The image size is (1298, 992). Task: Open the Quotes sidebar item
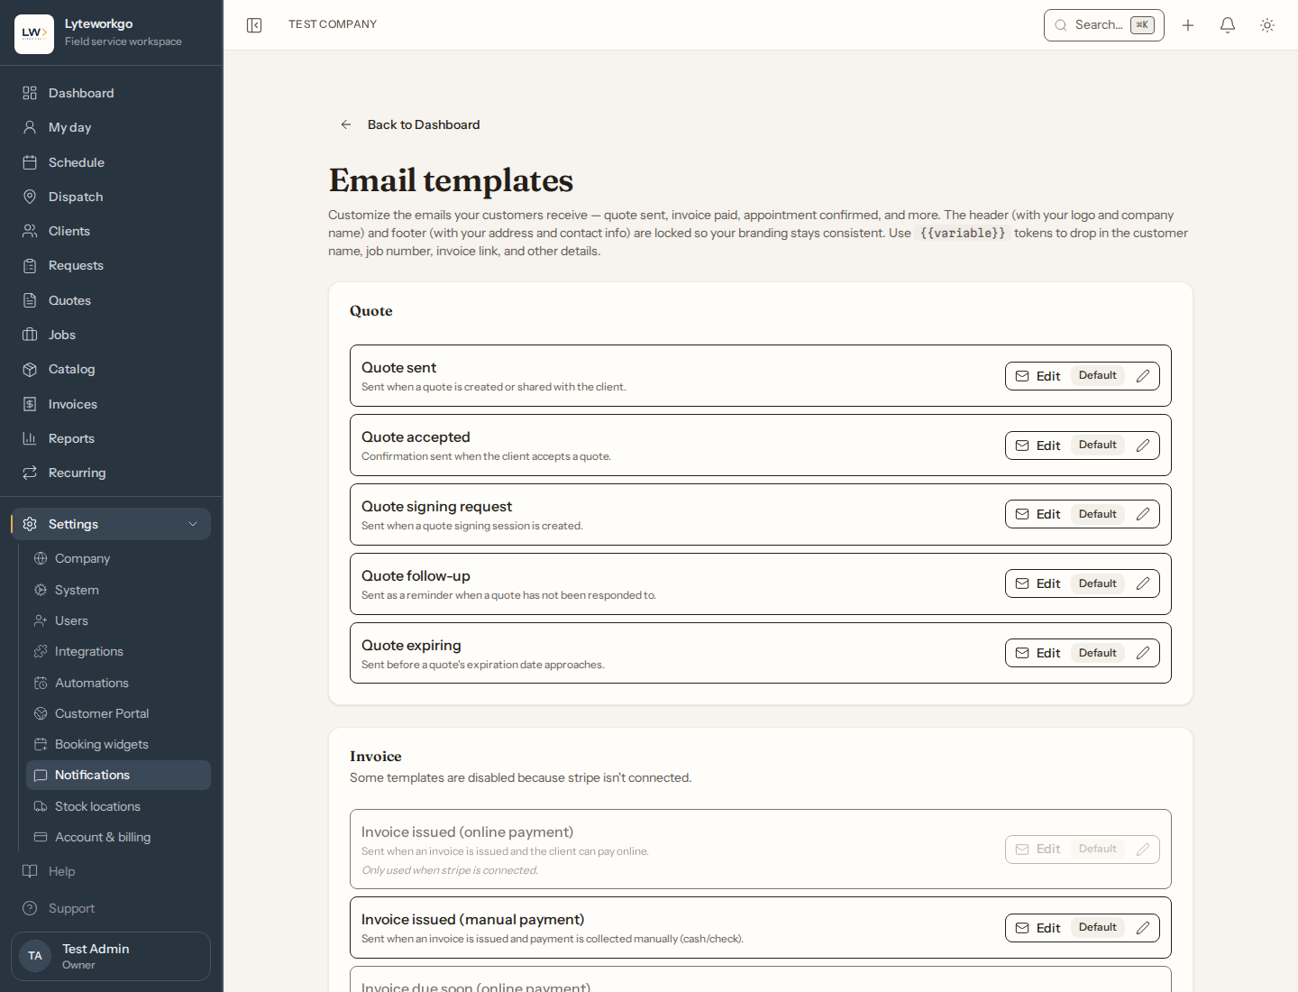[112, 300]
